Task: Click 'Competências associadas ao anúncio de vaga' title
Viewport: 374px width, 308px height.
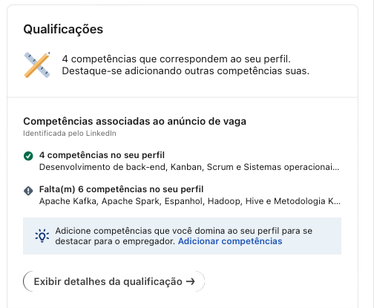Action: click(x=134, y=122)
